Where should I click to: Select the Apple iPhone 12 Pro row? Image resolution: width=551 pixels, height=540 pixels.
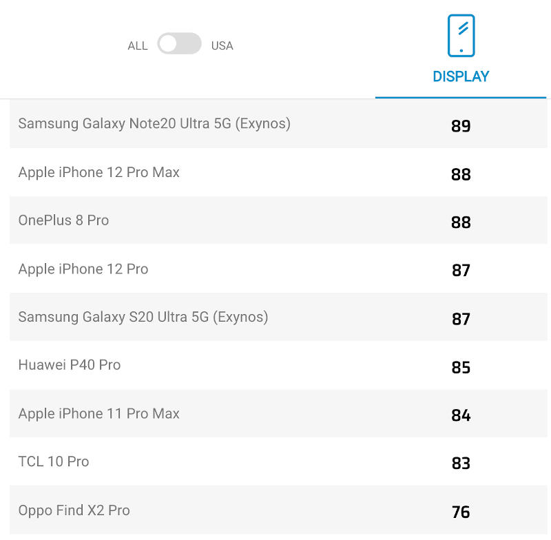83,269
